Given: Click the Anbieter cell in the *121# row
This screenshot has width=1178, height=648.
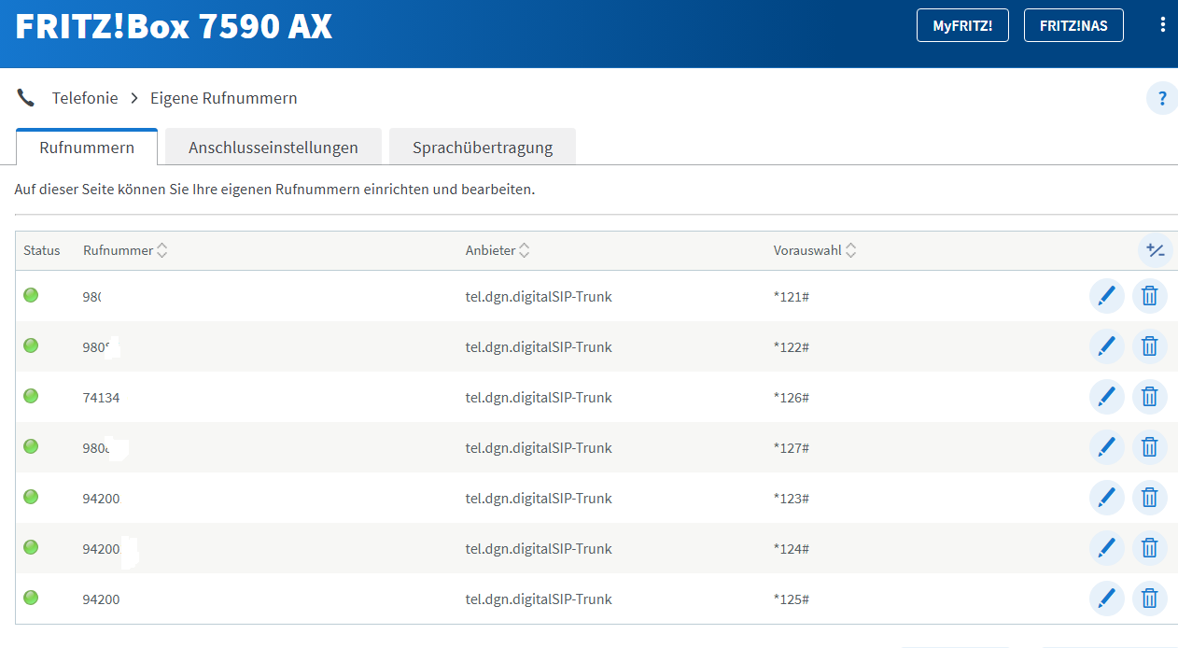Looking at the screenshot, I should 539,297.
